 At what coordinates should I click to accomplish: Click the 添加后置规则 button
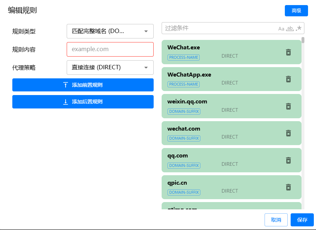tap(83, 102)
